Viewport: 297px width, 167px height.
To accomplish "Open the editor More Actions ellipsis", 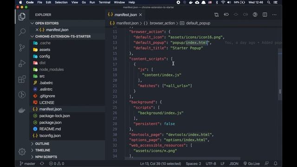I will click(x=274, y=14).
